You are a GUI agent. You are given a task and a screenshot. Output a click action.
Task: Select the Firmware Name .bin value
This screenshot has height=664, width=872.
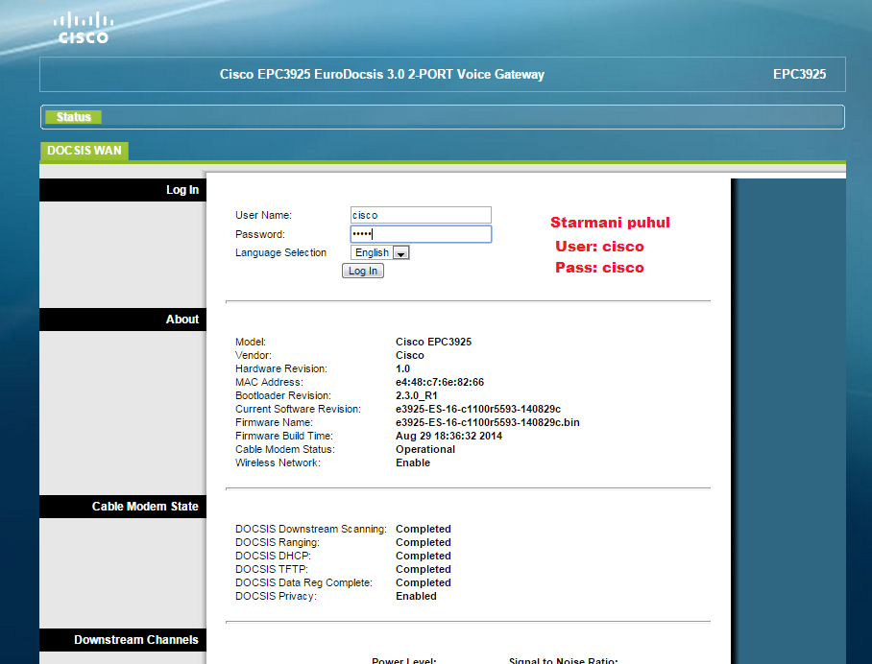(487, 422)
